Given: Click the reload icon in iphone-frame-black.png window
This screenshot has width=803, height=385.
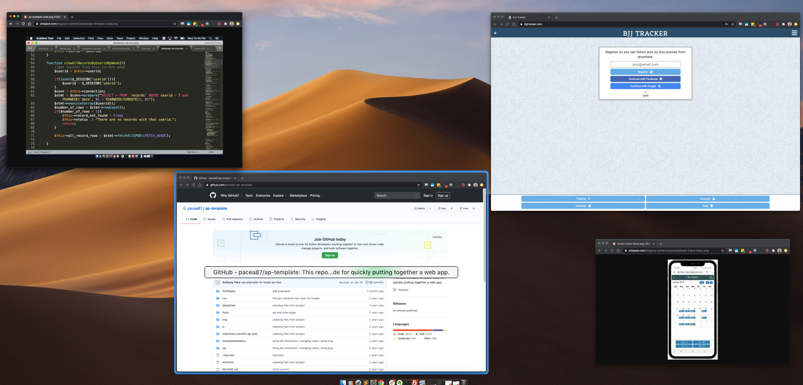Looking at the screenshot, I should [612, 250].
